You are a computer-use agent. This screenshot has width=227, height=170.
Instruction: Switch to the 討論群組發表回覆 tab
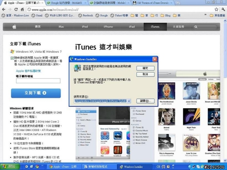click(110, 3)
